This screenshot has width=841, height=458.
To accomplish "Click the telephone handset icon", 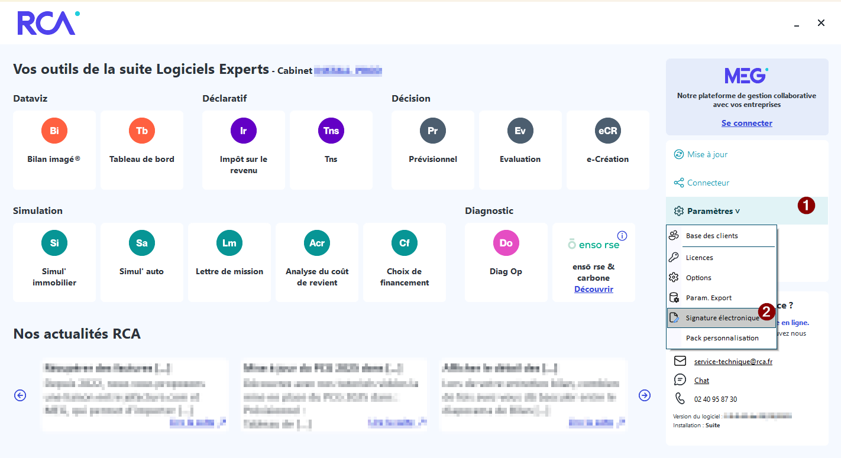I will 680,399.
